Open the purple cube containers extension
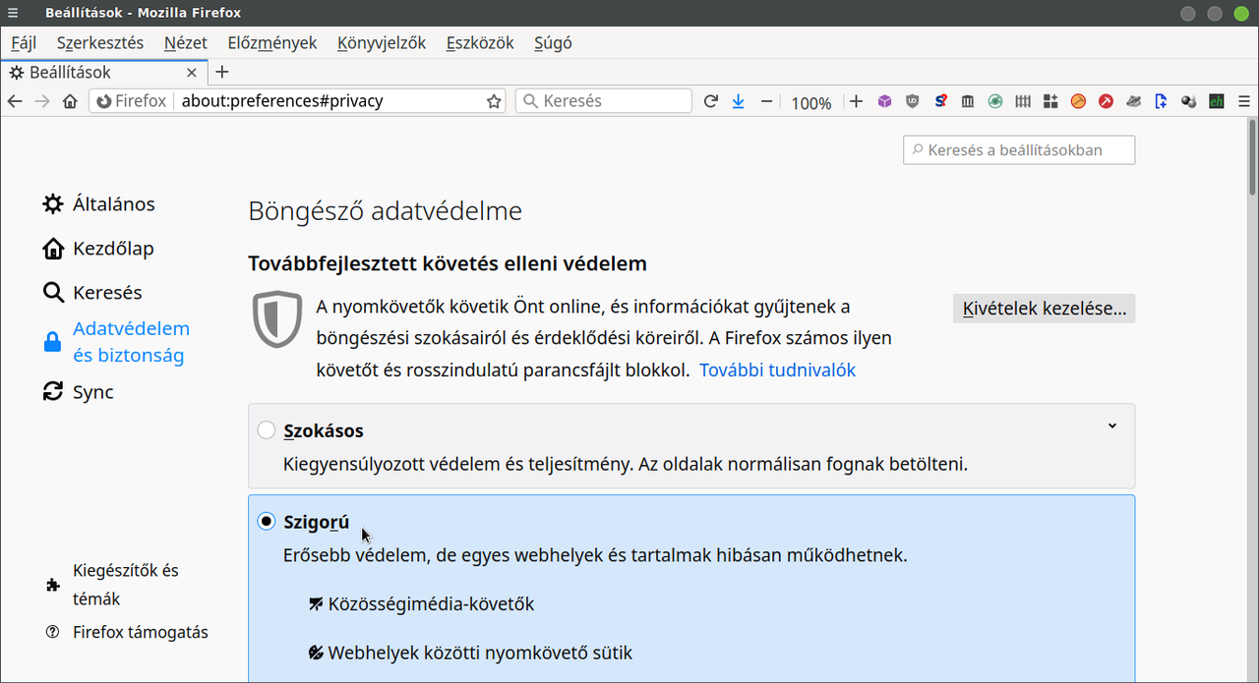The width and height of the screenshot is (1259, 683). coord(884,100)
